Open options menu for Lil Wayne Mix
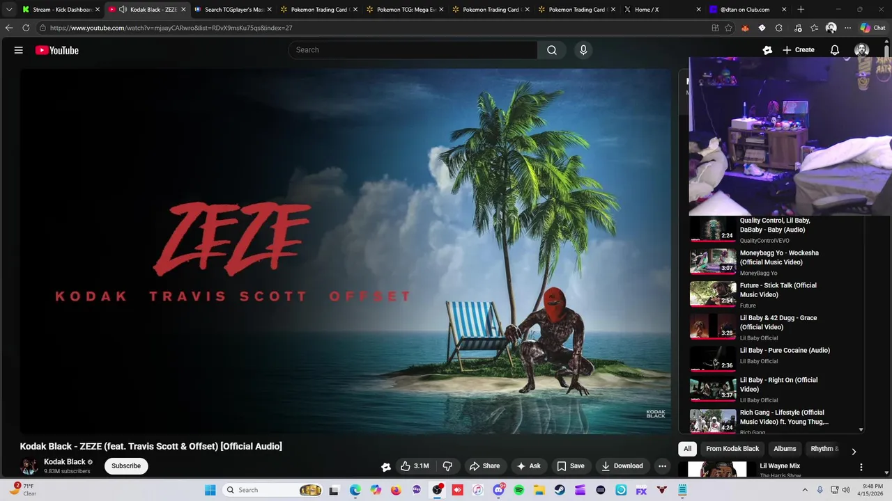 [x=861, y=468]
